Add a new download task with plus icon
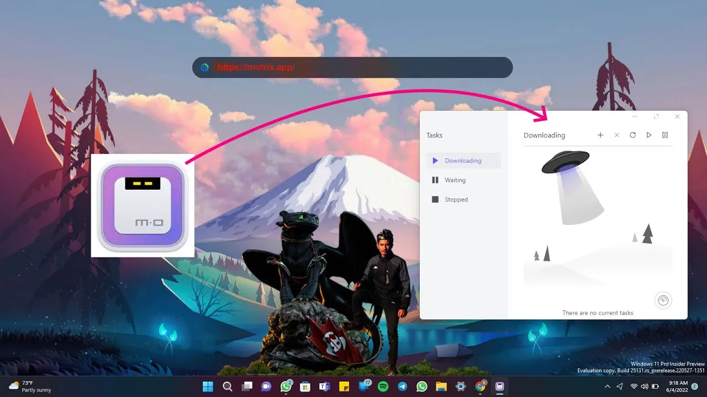 coord(600,135)
